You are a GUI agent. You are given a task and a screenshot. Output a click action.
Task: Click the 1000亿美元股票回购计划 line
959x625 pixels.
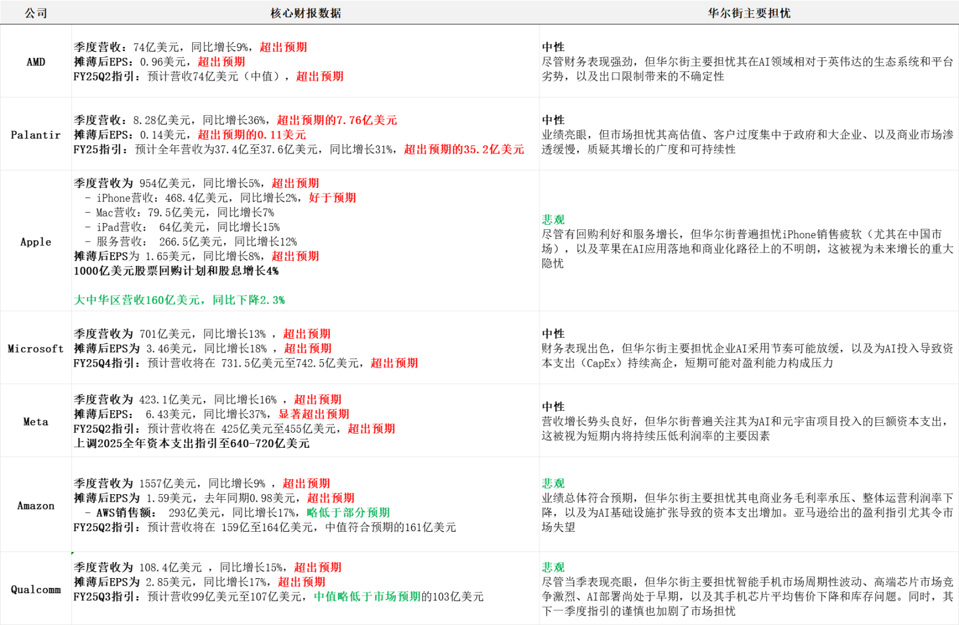pos(176,271)
